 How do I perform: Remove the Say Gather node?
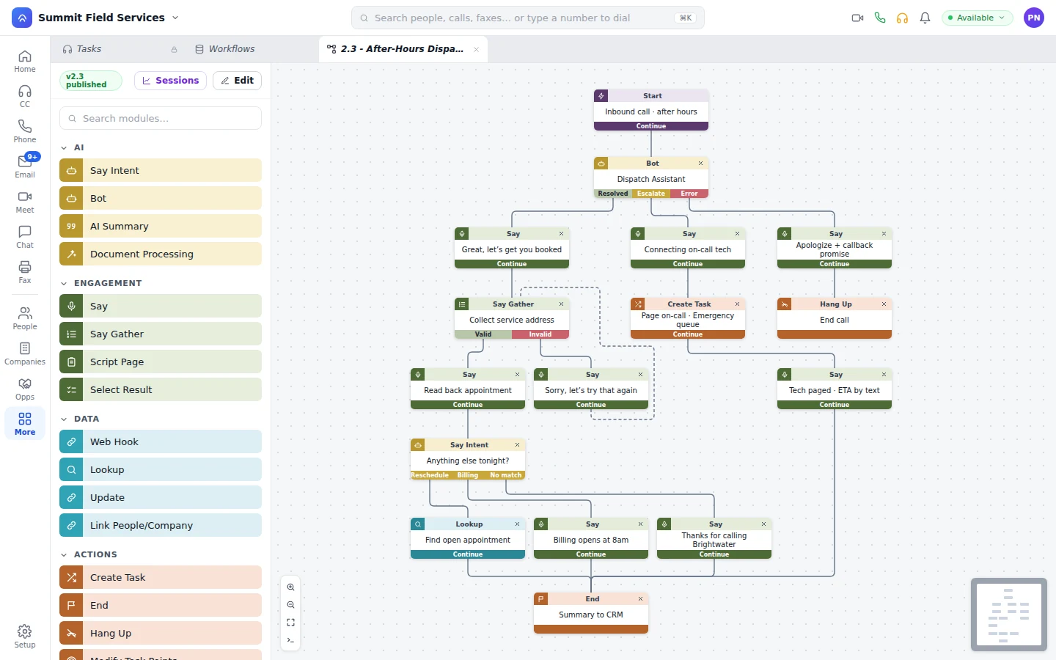click(x=561, y=304)
